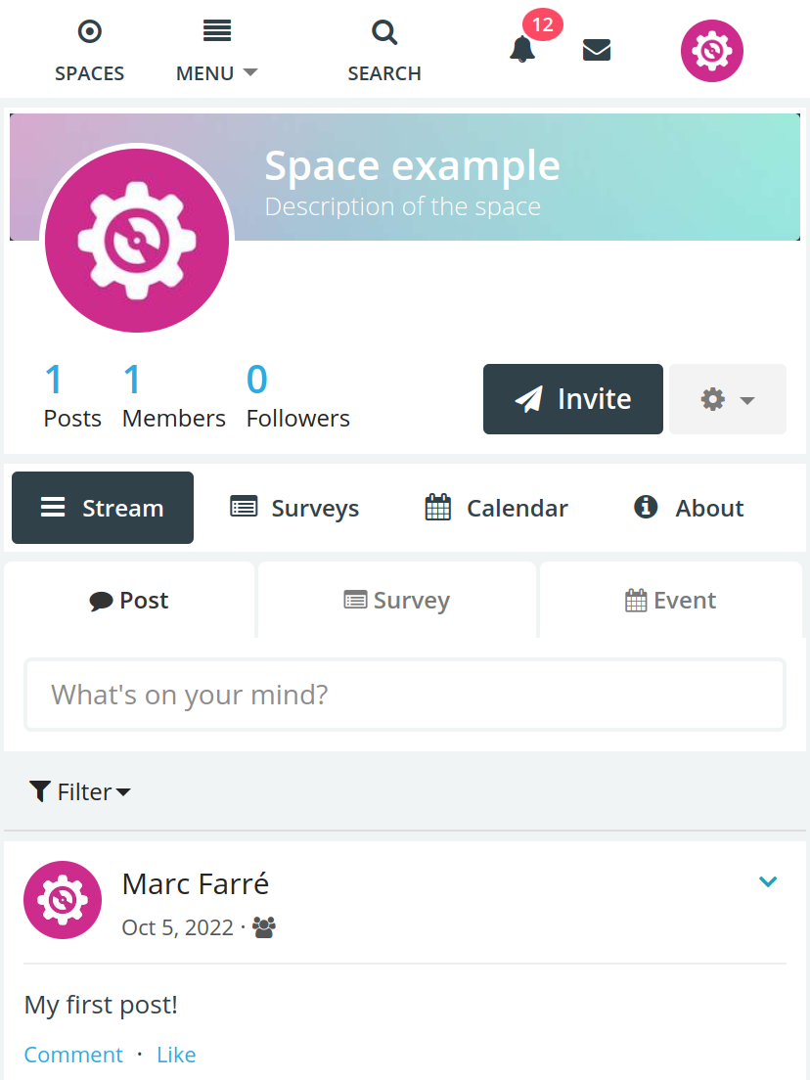Image resolution: width=810 pixels, height=1080 pixels.
Task: Open the Spaces target icon
Action: (x=90, y=31)
